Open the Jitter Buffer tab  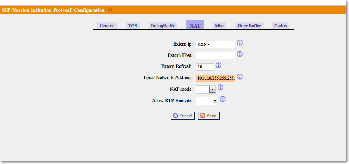point(249,25)
